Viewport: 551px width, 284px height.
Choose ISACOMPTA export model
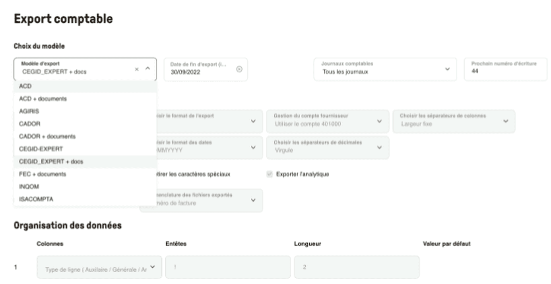pos(36,199)
